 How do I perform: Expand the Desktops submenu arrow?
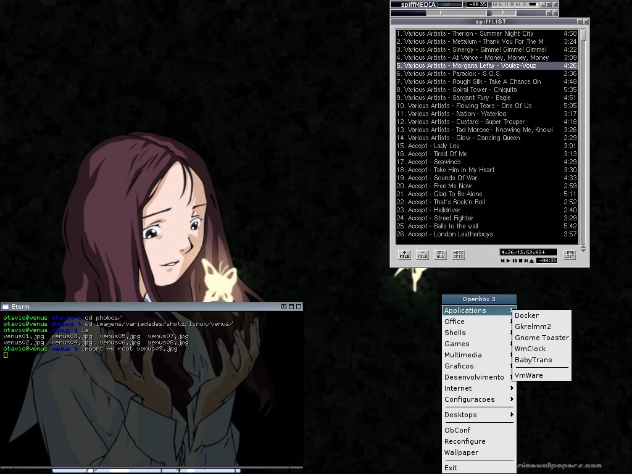tap(512, 415)
